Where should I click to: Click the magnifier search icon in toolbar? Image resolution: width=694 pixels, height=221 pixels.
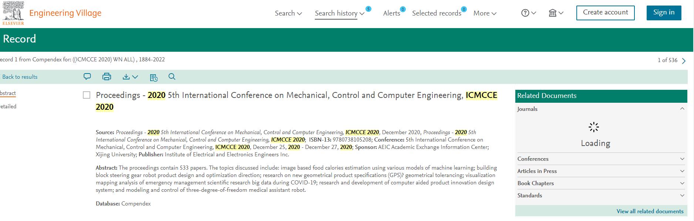pyautogui.click(x=172, y=76)
